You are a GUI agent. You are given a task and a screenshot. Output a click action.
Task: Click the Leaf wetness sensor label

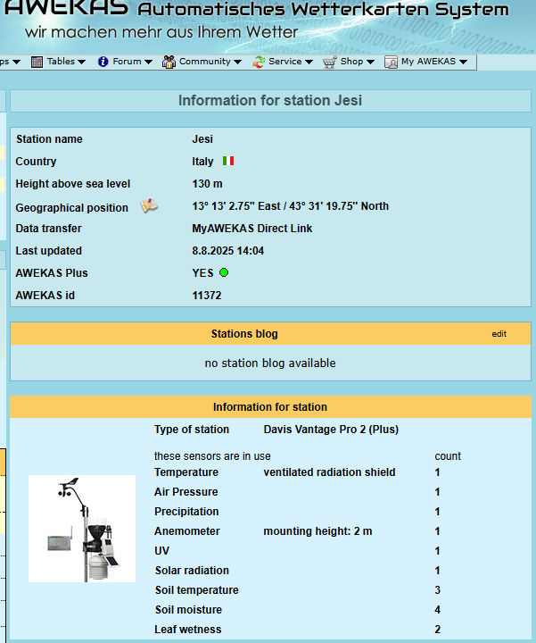tap(187, 630)
